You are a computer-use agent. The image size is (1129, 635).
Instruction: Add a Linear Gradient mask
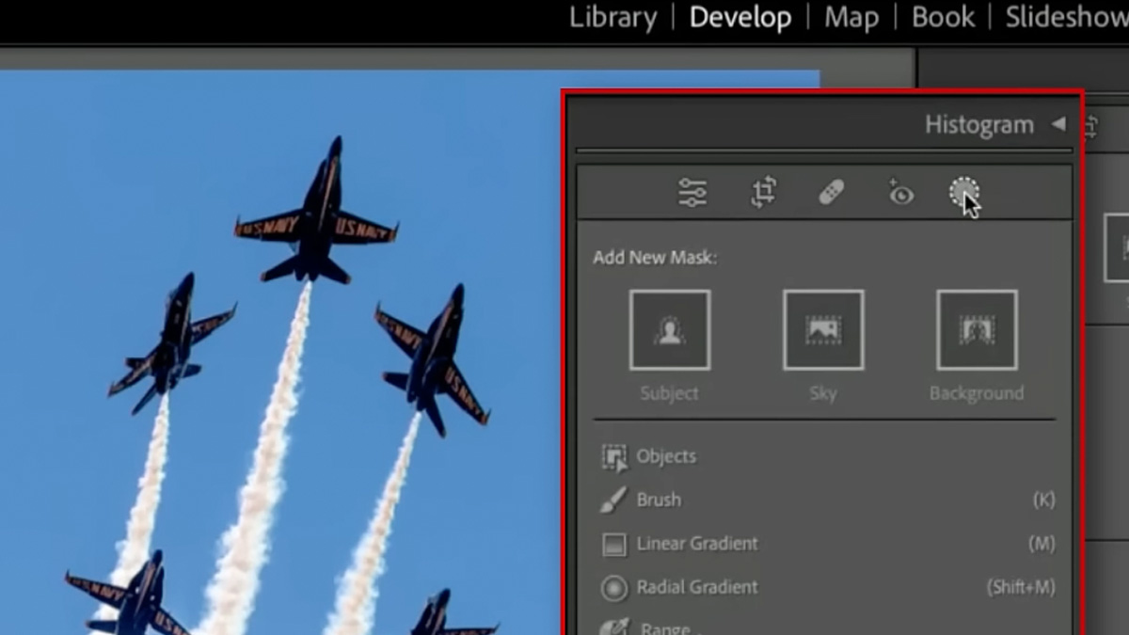[696, 544]
